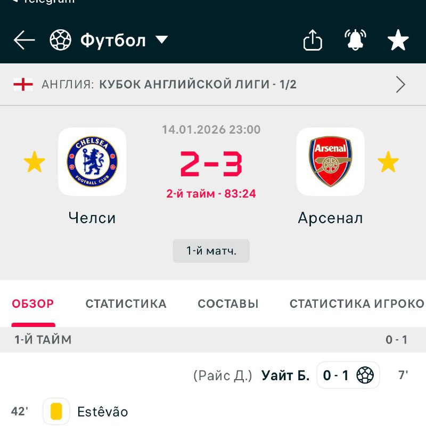Tap the back arrow icon
426x426 pixels.
click(x=24, y=40)
